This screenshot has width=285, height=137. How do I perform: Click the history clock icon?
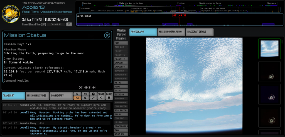tap(85, 94)
